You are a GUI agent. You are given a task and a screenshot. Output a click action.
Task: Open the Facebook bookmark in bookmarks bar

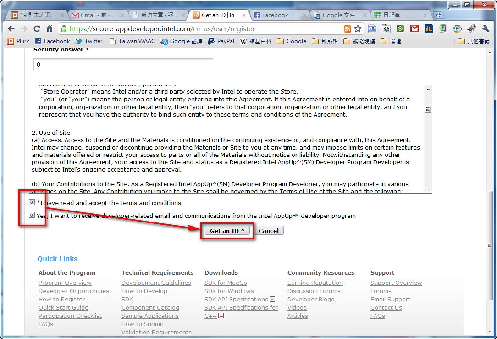point(52,41)
